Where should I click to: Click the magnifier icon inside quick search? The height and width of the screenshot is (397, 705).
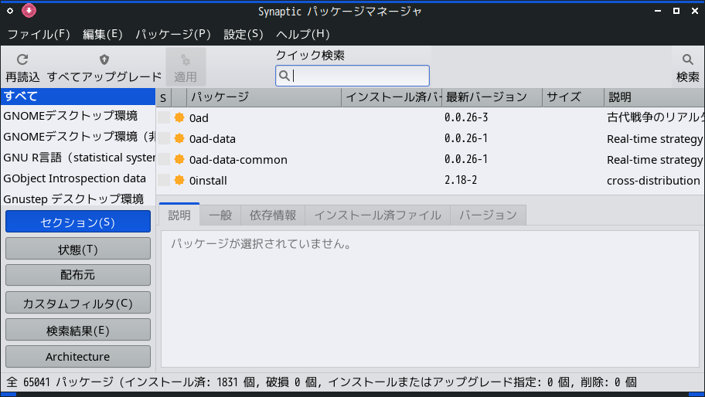[284, 76]
